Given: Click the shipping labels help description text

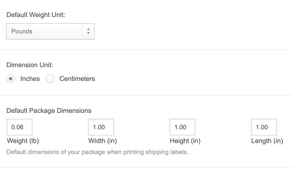Looking at the screenshot, I should [97, 152].
